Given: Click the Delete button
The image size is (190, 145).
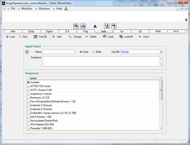Looking at the screenshot, I should [x=91, y=37].
